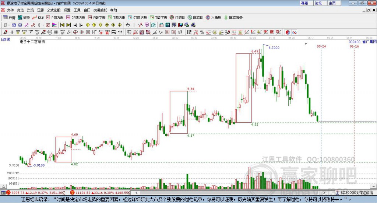Select the red target circle drawing tool
The width and height of the screenshot is (377, 203).
75,32
